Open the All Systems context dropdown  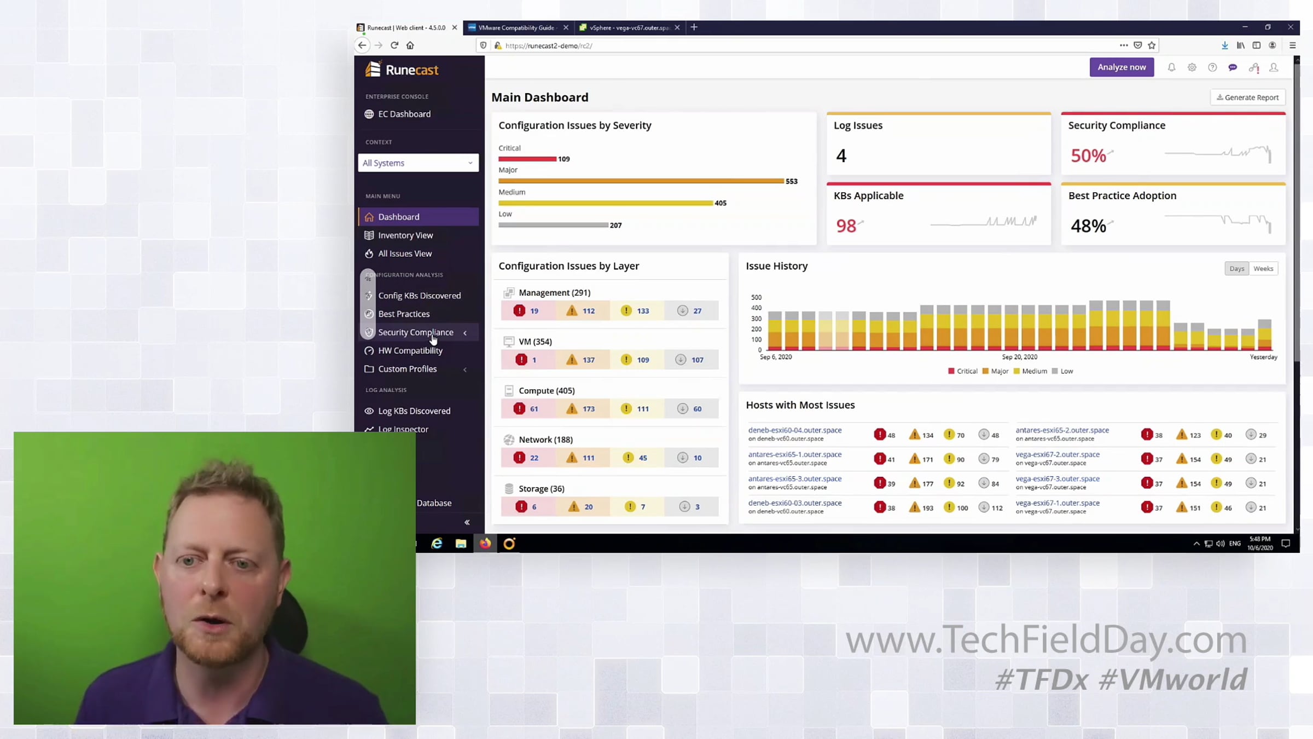coord(418,163)
